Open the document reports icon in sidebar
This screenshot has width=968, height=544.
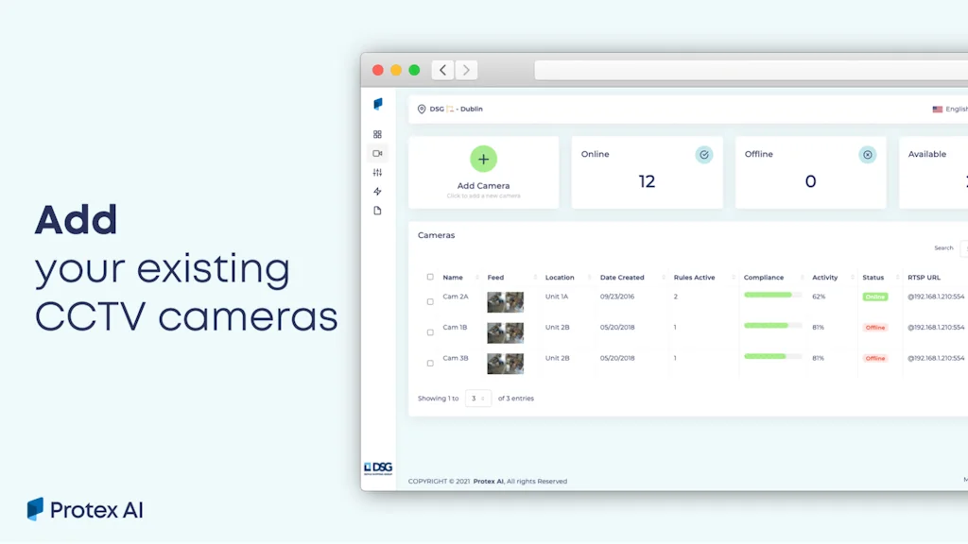377,211
